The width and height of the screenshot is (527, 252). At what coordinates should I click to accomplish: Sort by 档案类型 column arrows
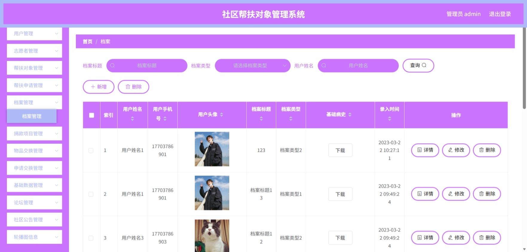291,119
